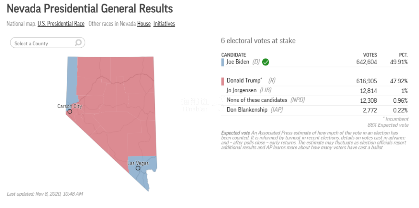Image resolution: width=419 pixels, height=208 pixels.
Task: Click the Jo Jorgensen candidate row
Action: point(315,91)
